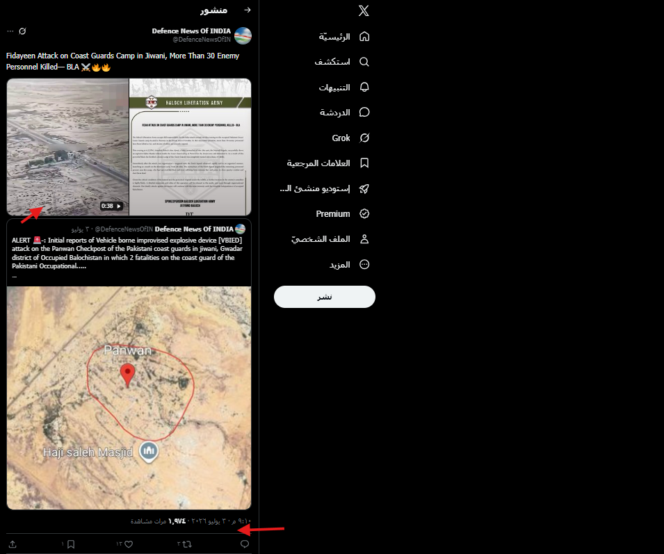Click the X logo icon

pyautogui.click(x=364, y=10)
